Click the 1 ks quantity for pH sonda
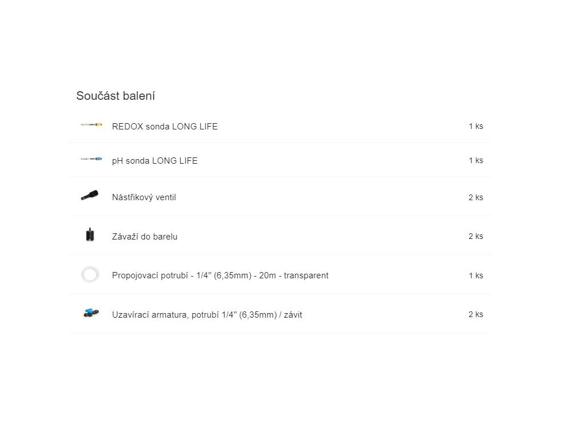 [476, 160]
